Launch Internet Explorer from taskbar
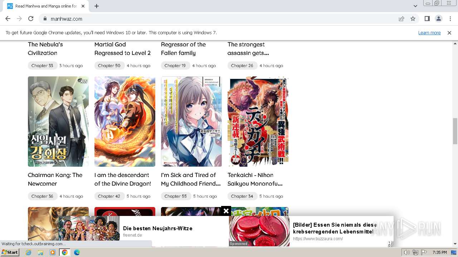Image resolution: width=458 pixels, height=257 pixels. pyautogui.click(x=29, y=252)
